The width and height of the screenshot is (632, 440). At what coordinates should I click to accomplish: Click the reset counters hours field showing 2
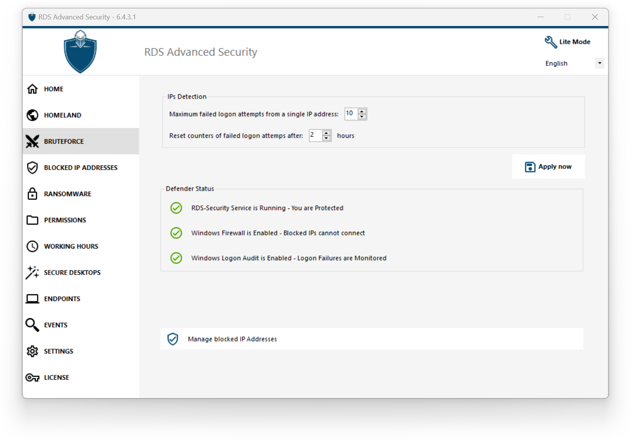[x=316, y=136]
